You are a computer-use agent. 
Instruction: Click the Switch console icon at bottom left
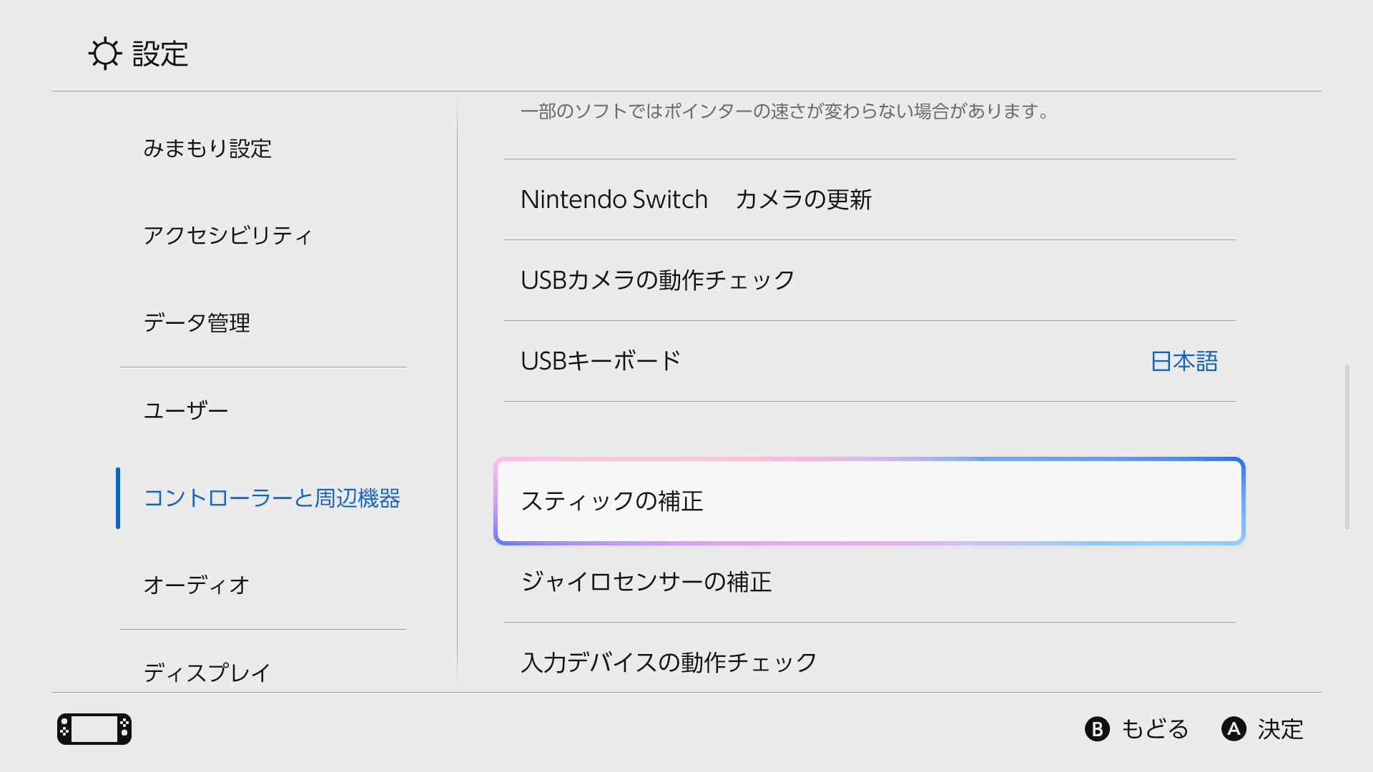[x=94, y=729]
